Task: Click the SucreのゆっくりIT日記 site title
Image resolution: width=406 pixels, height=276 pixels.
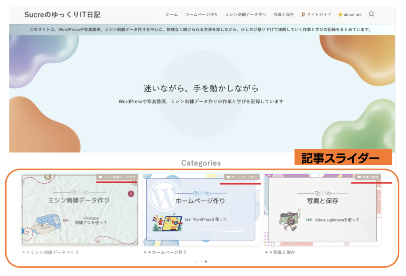Action: click(x=62, y=15)
